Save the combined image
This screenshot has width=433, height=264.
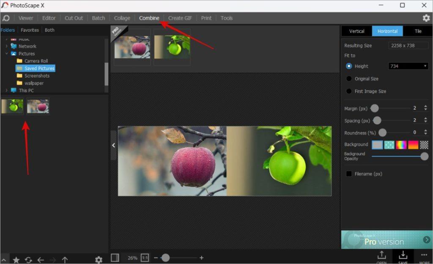[403, 257]
